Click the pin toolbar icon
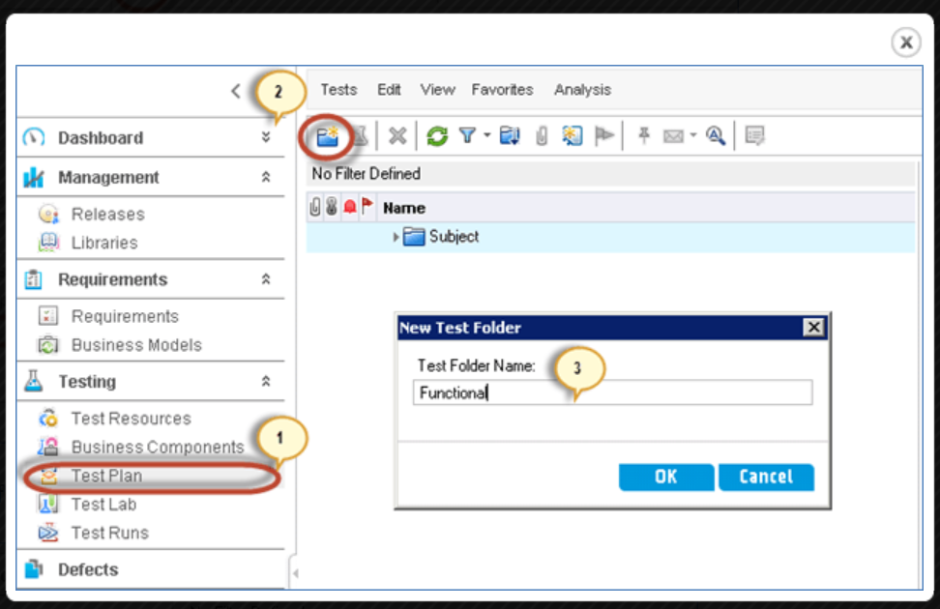The width and height of the screenshot is (940, 609). 644,135
